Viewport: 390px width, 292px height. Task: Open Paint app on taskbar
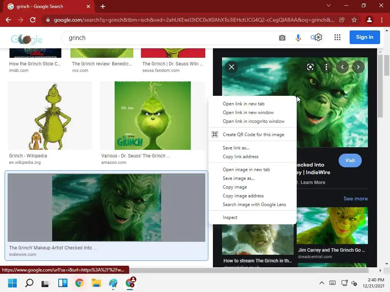pos(113,283)
